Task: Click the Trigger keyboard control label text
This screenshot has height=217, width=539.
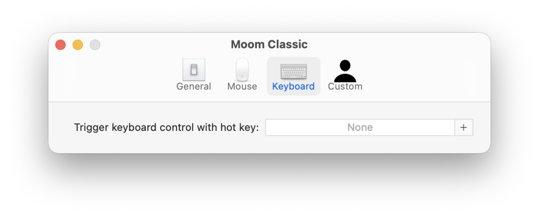Action: tap(166, 127)
